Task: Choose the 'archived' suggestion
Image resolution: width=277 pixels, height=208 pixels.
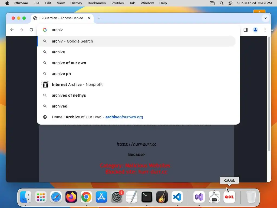Action: click(x=136, y=106)
